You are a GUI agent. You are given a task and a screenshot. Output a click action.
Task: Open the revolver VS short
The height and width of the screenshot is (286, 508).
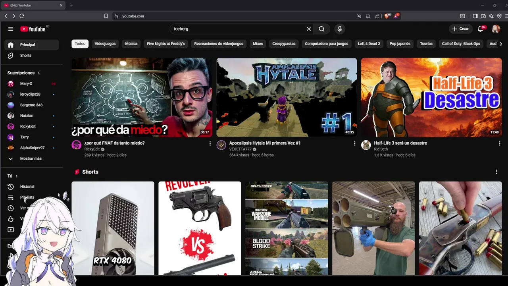[200, 228]
